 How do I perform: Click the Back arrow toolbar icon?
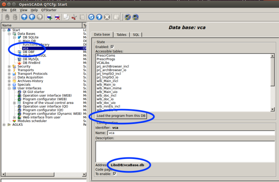tap(32, 17)
